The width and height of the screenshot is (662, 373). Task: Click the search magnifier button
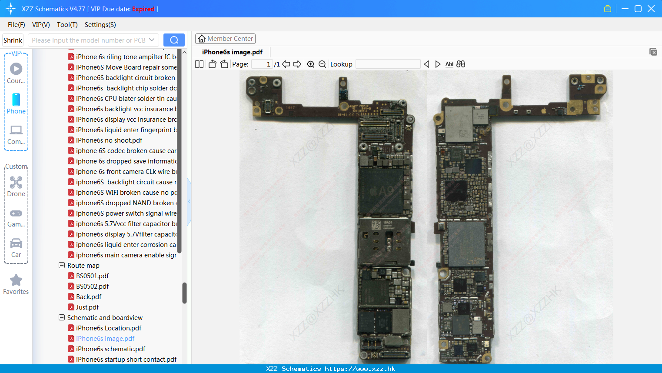point(174,40)
